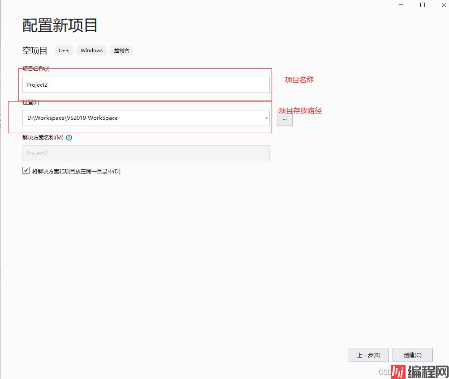Click the Windows platform tag

91,51
